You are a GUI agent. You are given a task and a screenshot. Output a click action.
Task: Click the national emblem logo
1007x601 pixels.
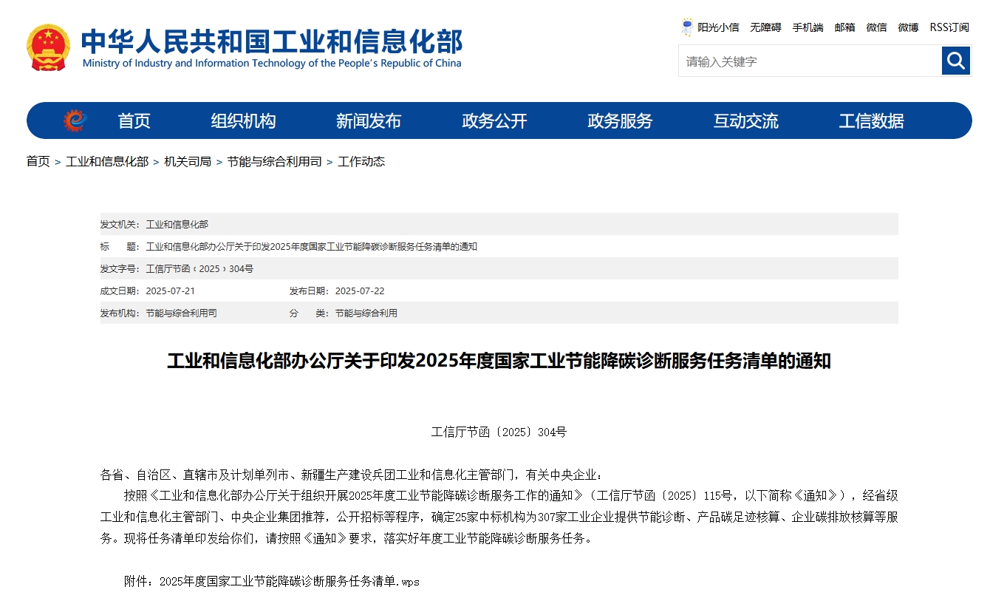(48, 48)
